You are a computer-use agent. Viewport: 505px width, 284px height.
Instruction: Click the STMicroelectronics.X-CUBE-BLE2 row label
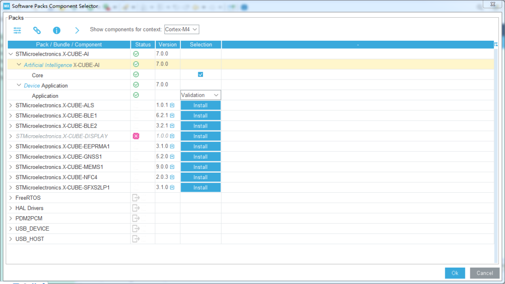(x=56, y=126)
